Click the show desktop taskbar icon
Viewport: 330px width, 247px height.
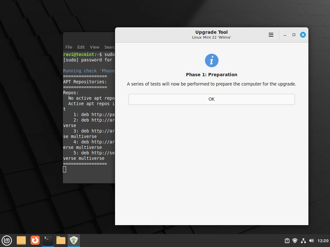[x=21, y=240]
